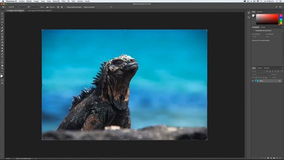284x160 pixels.
Task: Select the Brush tool
Action: [2, 34]
